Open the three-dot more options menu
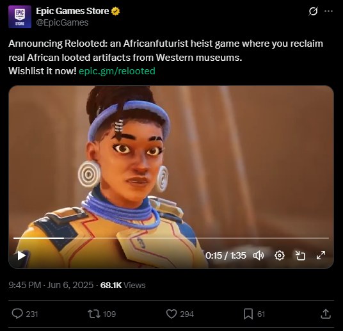The height and width of the screenshot is (331, 343). pos(328,12)
